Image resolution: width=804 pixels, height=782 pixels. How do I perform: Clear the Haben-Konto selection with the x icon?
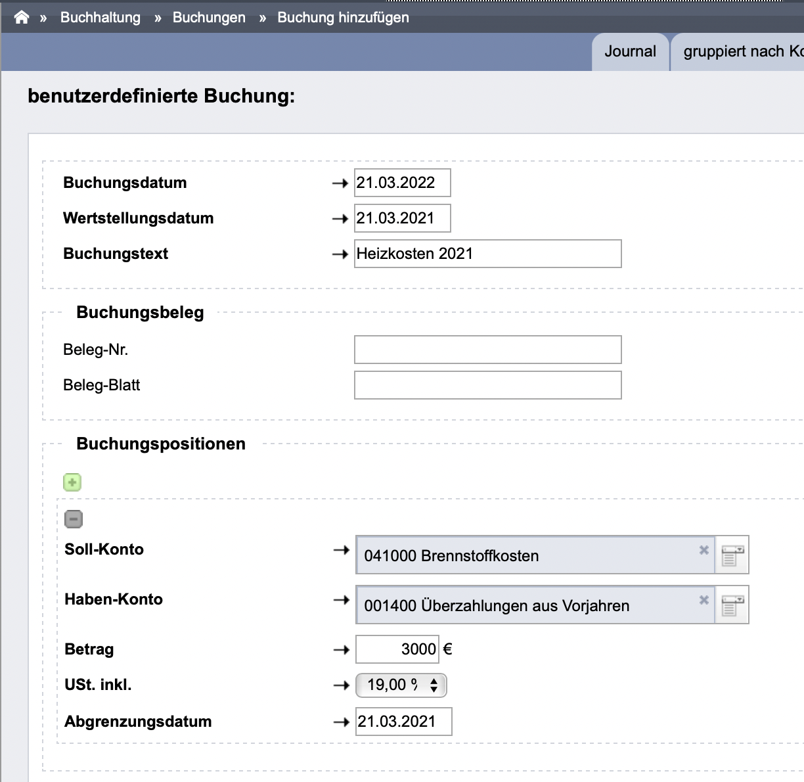pos(703,601)
